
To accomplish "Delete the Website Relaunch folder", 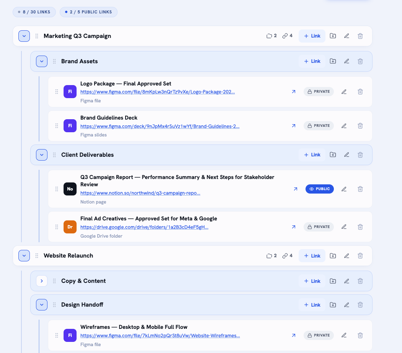I will [360, 256].
